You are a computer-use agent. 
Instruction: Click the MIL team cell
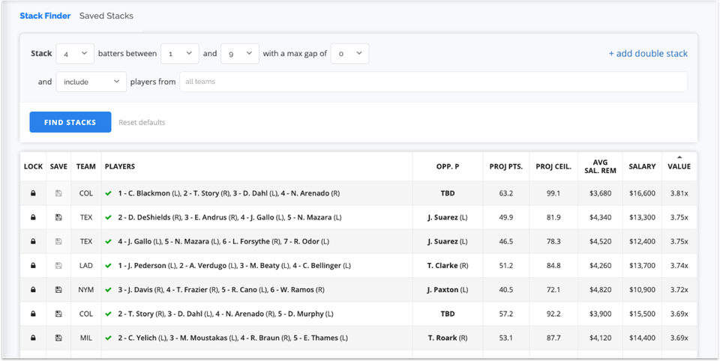(x=85, y=338)
